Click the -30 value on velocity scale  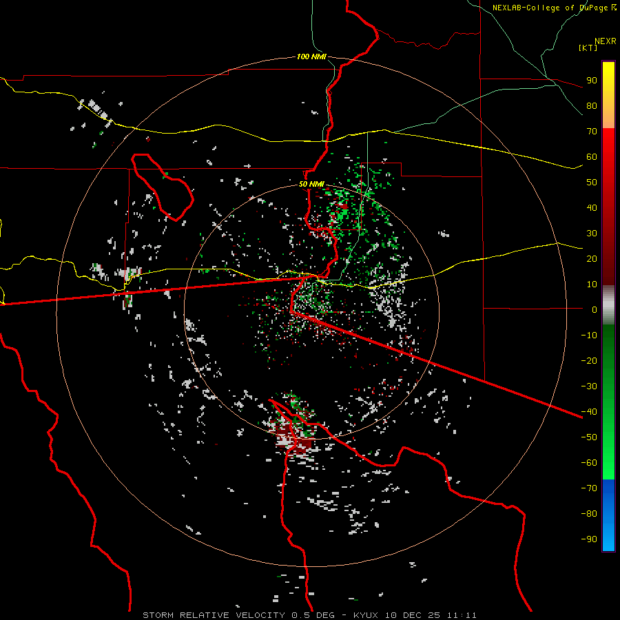pyautogui.click(x=589, y=386)
